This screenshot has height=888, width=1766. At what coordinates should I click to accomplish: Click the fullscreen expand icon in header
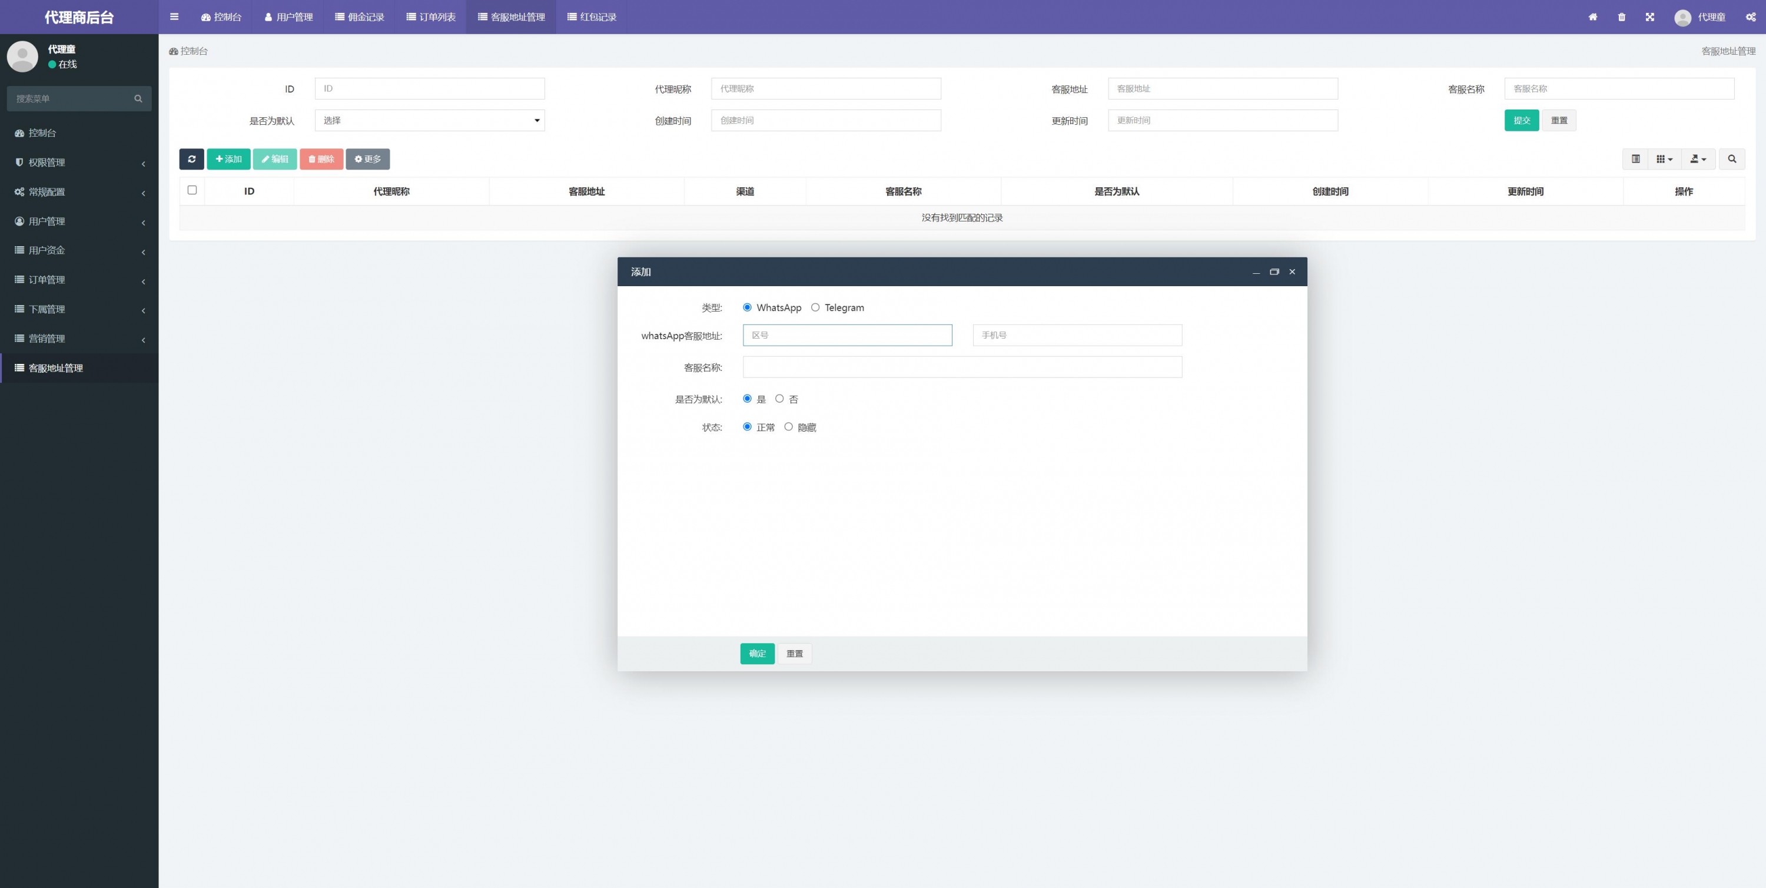pyautogui.click(x=1649, y=17)
